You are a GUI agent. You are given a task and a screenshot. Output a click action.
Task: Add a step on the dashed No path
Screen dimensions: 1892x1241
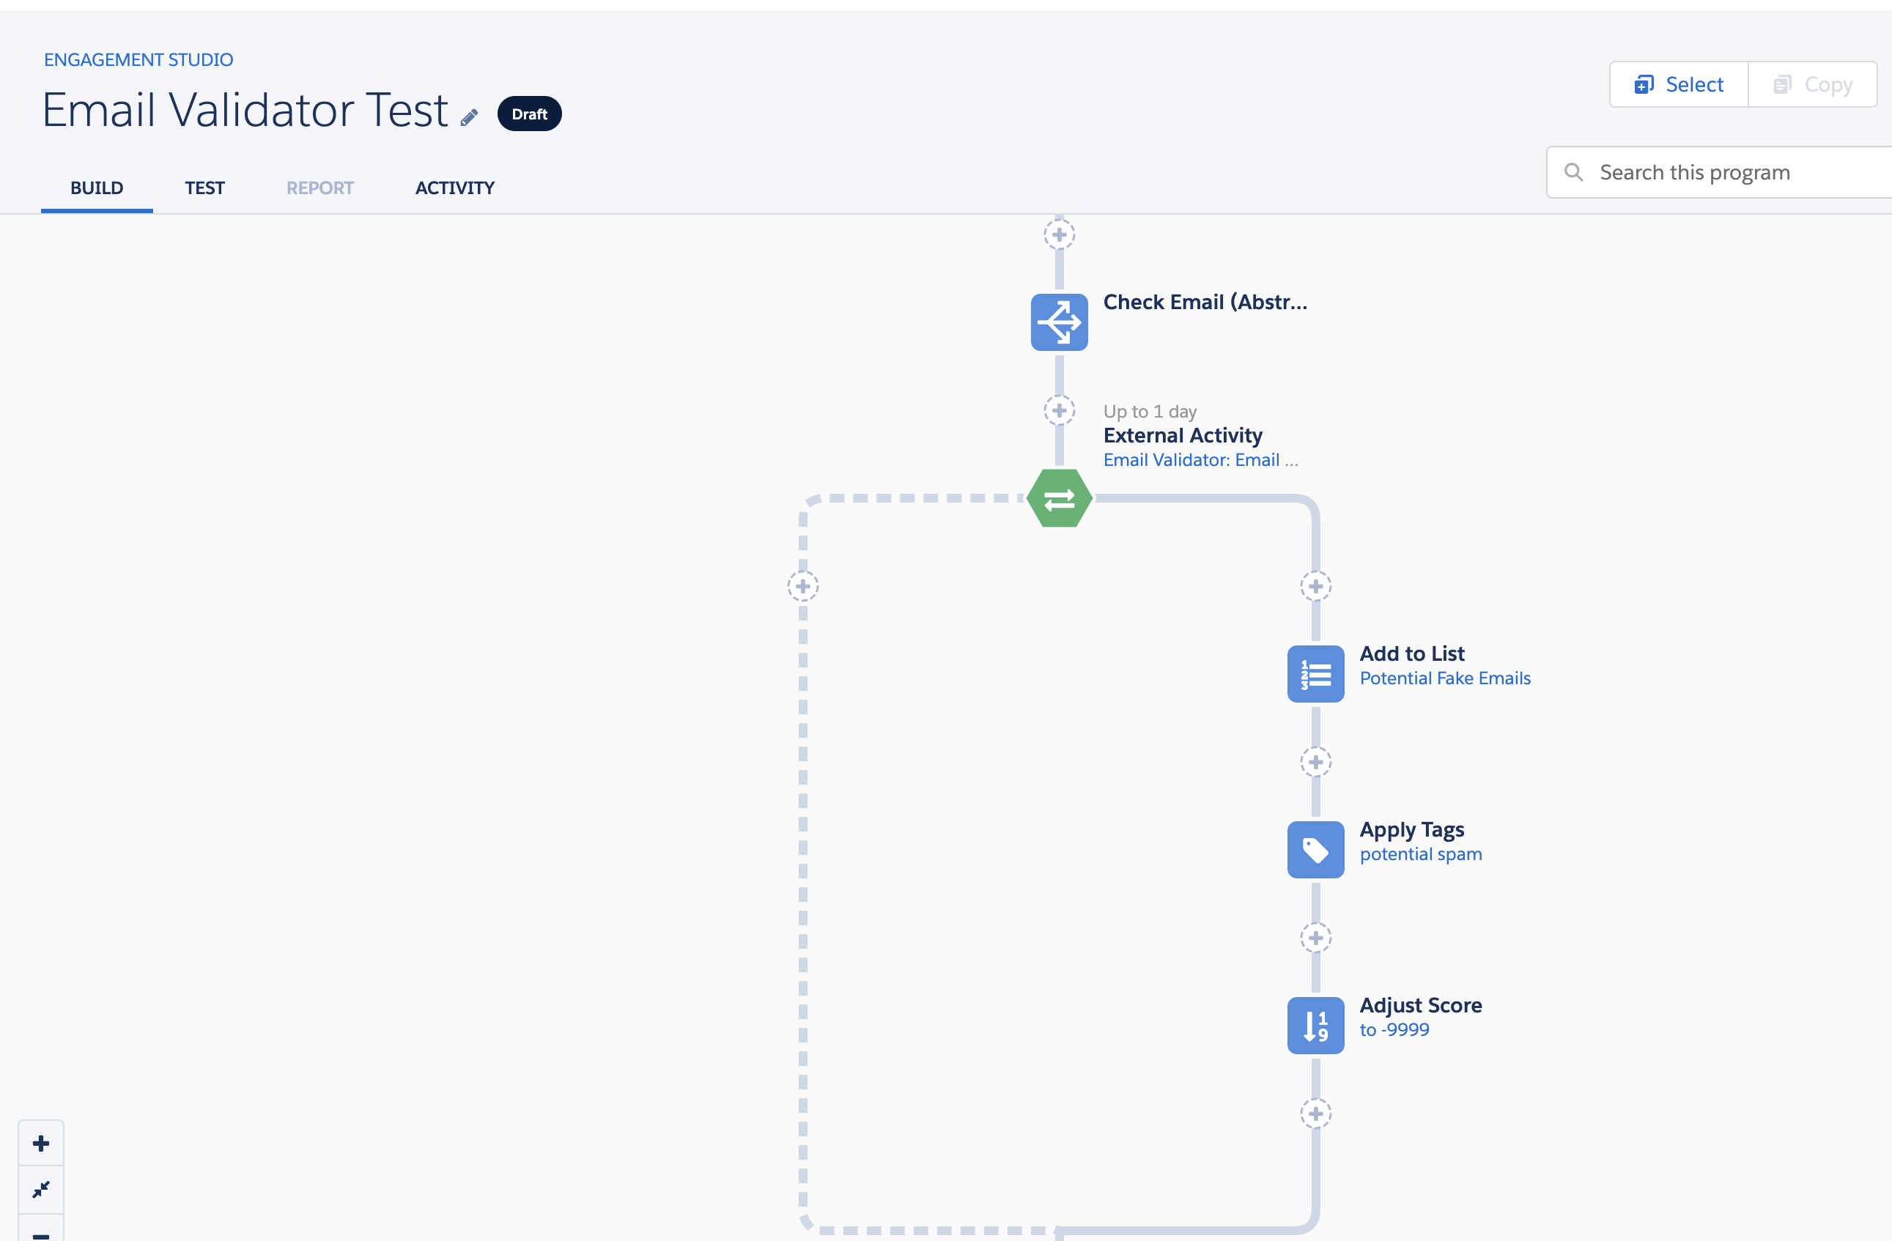click(x=803, y=586)
